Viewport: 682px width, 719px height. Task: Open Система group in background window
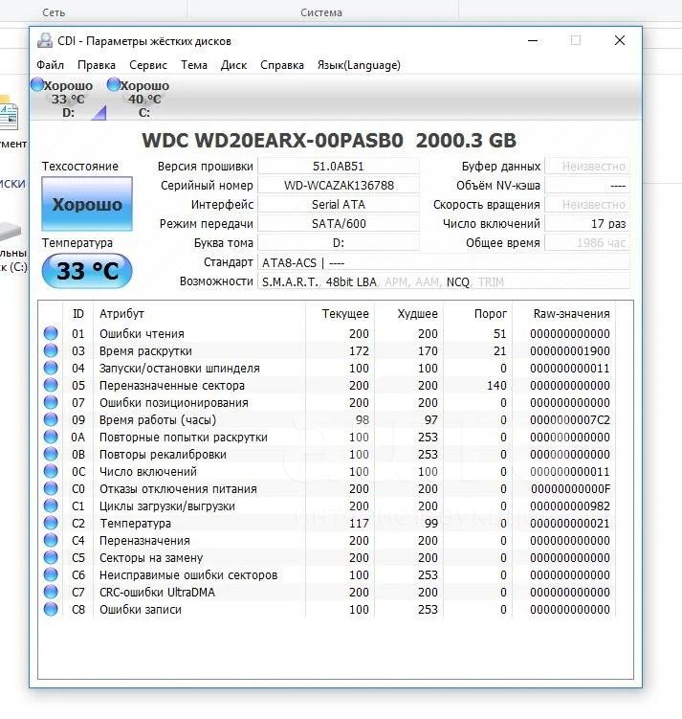pyautogui.click(x=321, y=12)
